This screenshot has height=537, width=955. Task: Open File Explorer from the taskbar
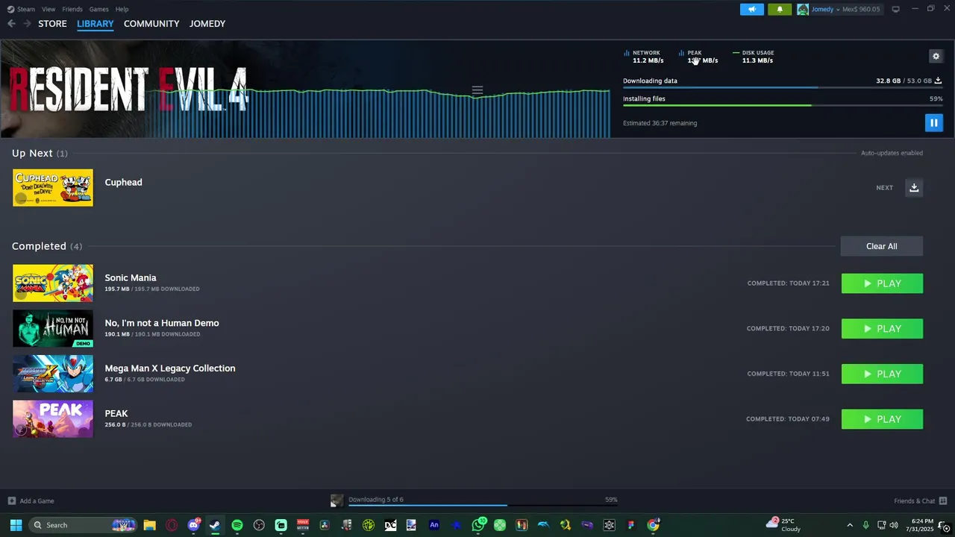(149, 525)
